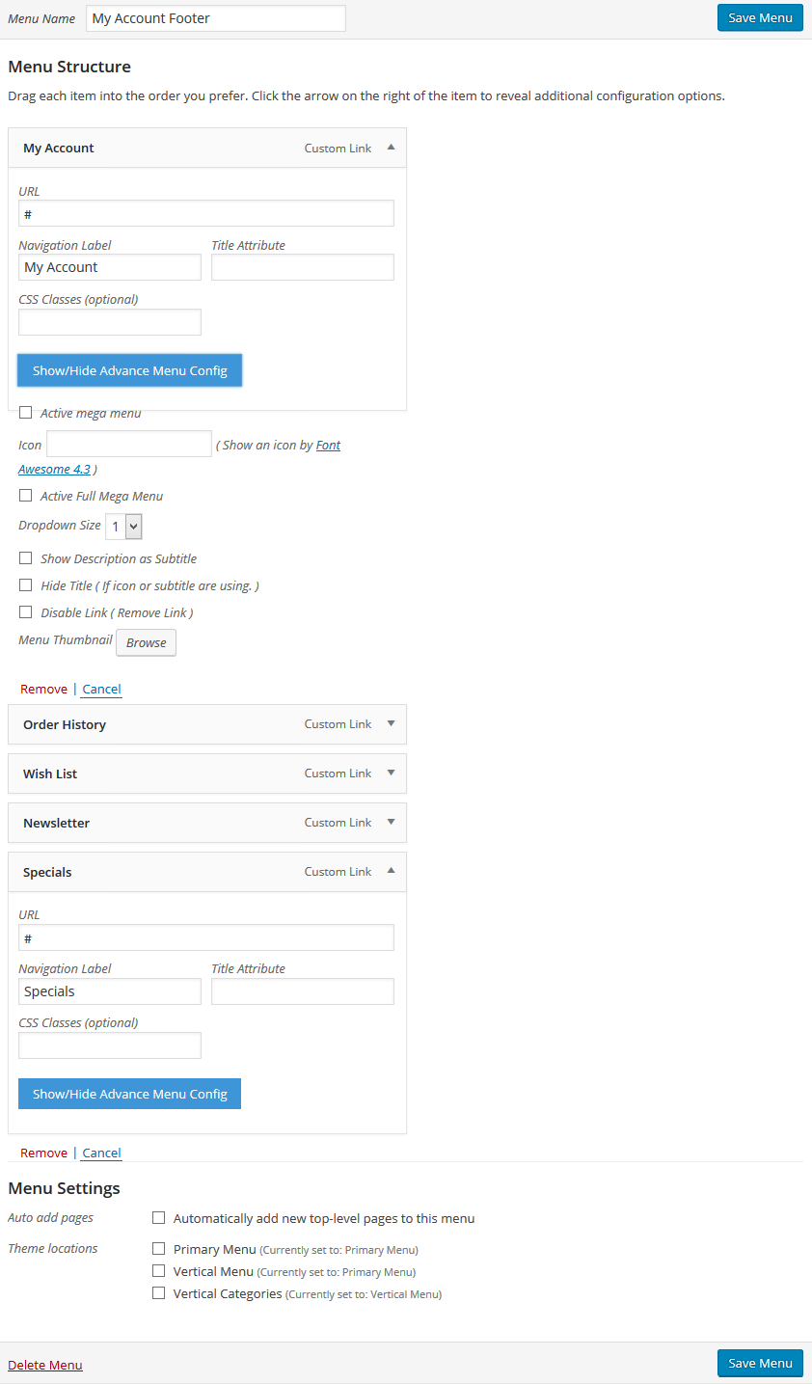812x1384 pixels.
Task: Expand the Wish List item arrow
Action: pyautogui.click(x=391, y=773)
